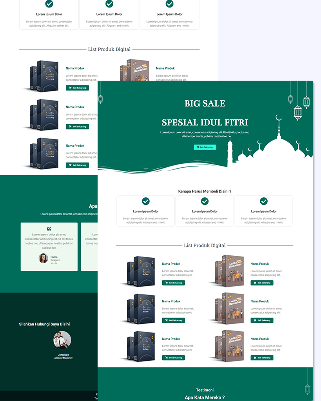
Task: Click the crescent moon atop the mosque minaret
Action: pyautogui.click(x=279, y=118)
